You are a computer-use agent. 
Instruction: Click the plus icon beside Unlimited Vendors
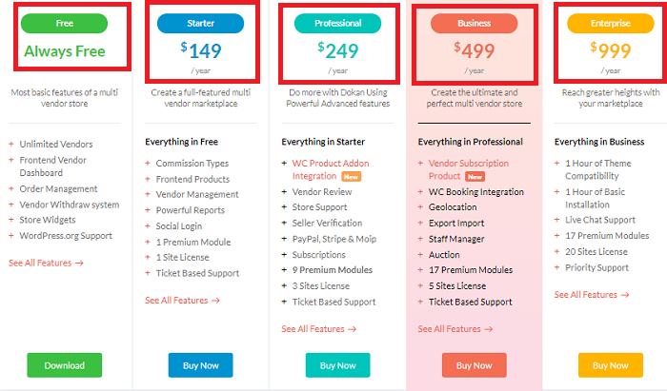point(11,145)
